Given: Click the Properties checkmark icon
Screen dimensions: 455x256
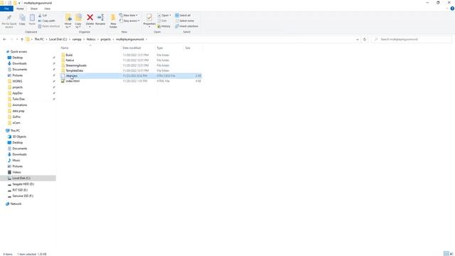Looking at the screenshot, I should coord(149,17).
